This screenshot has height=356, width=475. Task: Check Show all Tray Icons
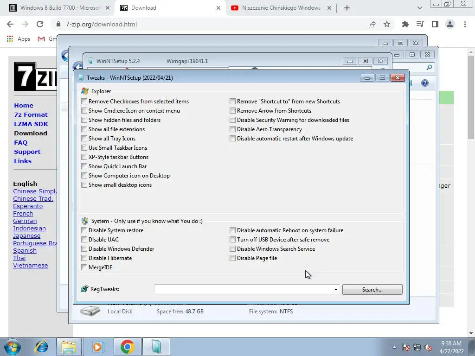pyautogui.click(x=84, y=139)
